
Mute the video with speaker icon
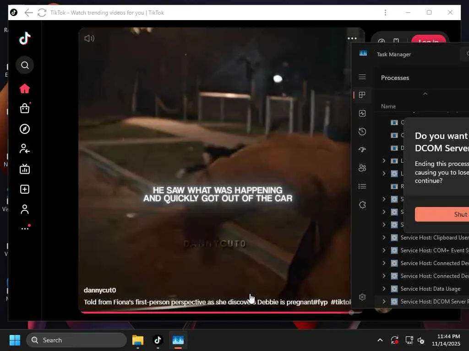pos(89,38)
